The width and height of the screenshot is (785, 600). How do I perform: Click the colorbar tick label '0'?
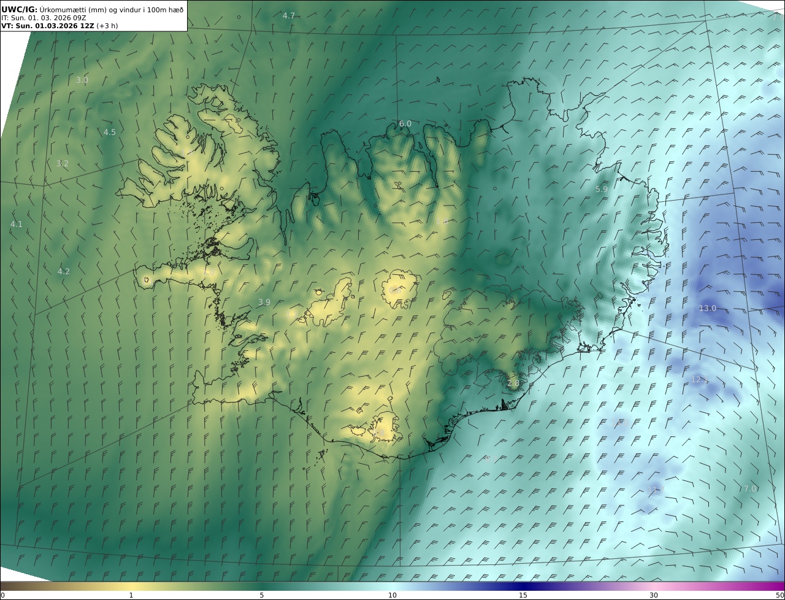2,595
